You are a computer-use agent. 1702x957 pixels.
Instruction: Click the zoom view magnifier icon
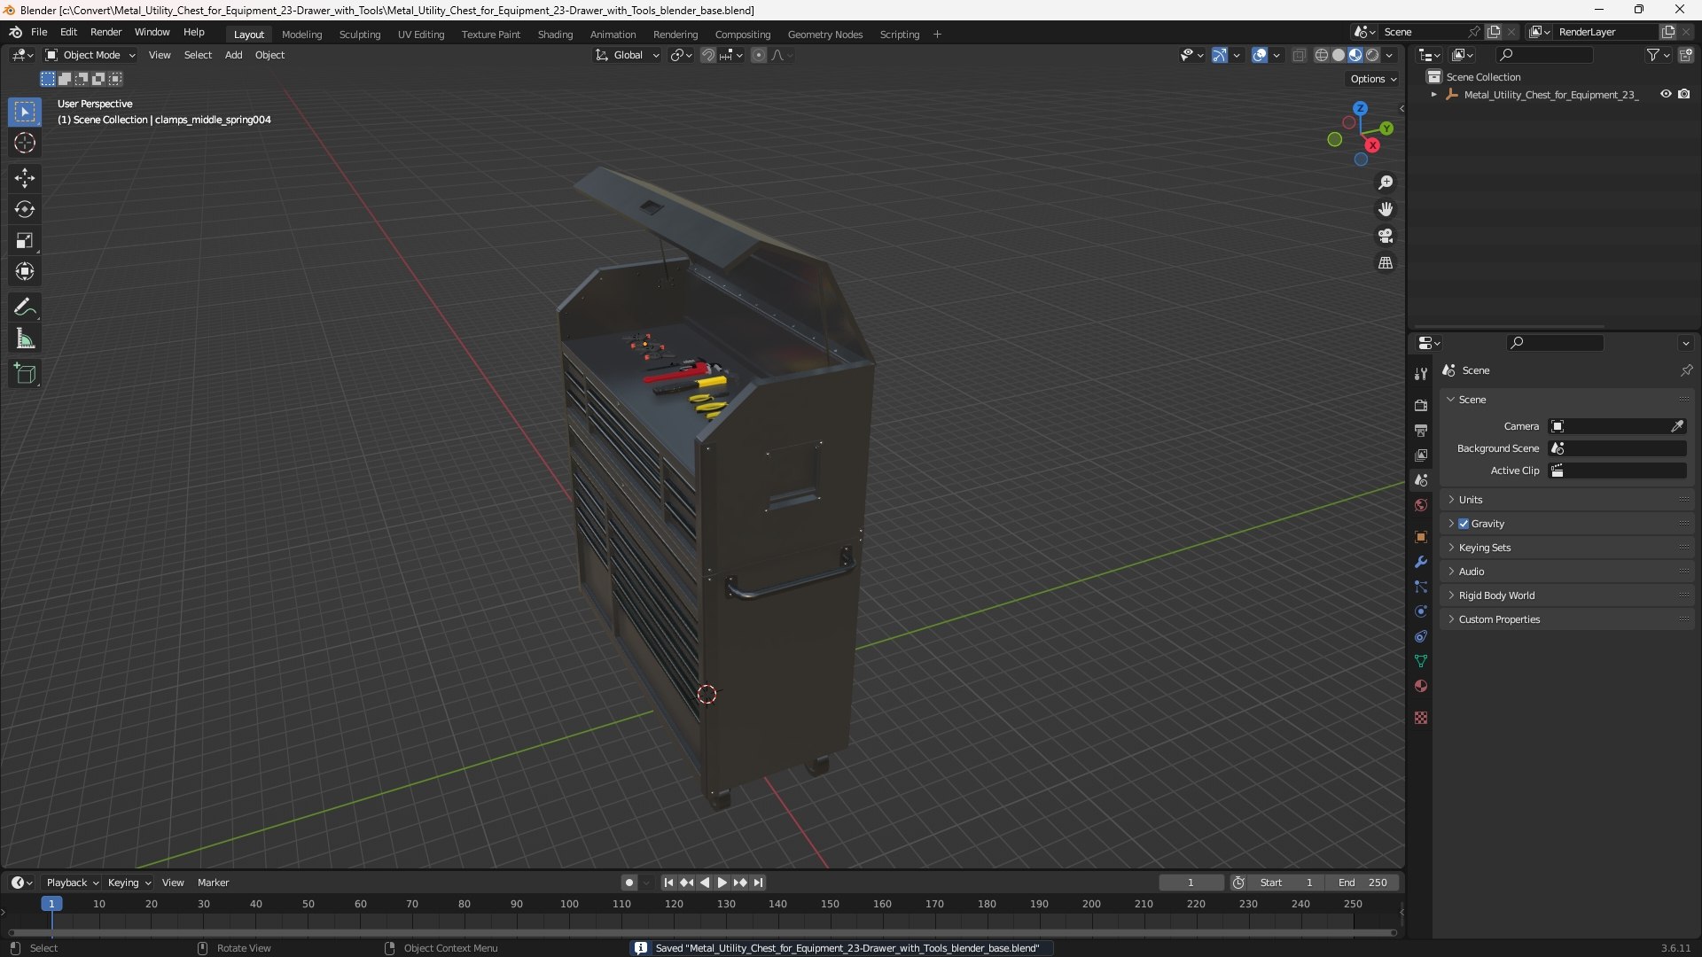[1386, 183]
